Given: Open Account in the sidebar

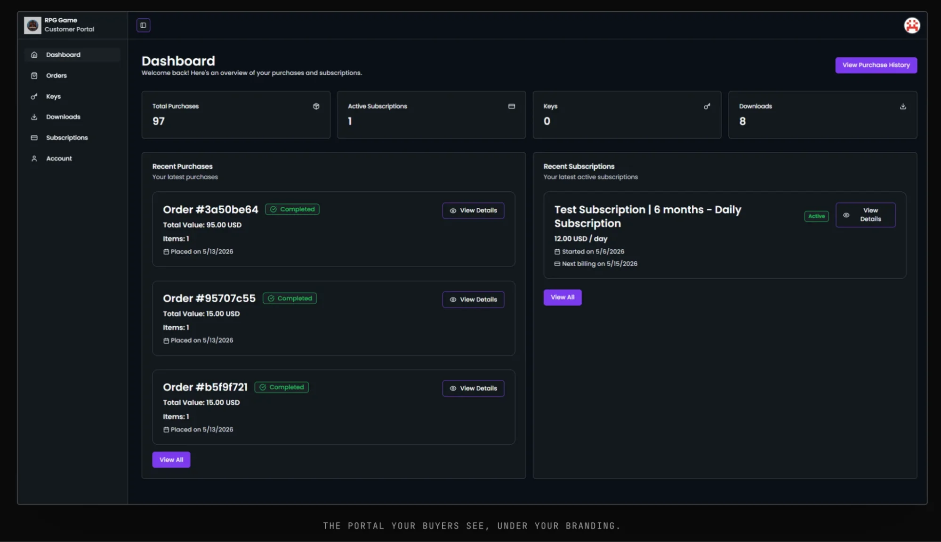Looking at the screenshot, I should click(x=72, y=158).
